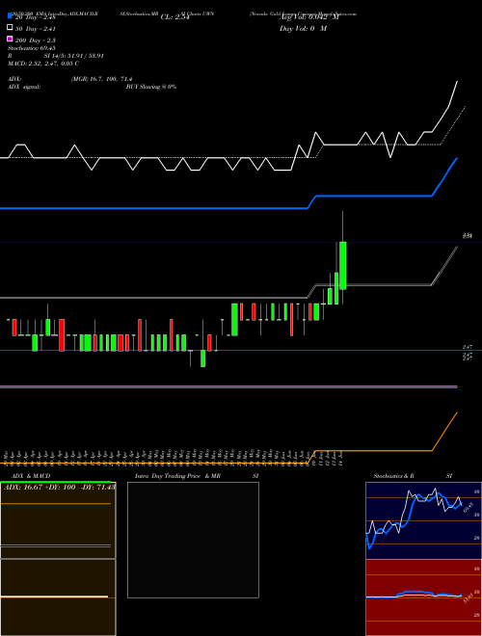Viewport: 482px width, 636px height.
Task: Click the ADX & MACD indicator chart box
Action: pos(58,559)
